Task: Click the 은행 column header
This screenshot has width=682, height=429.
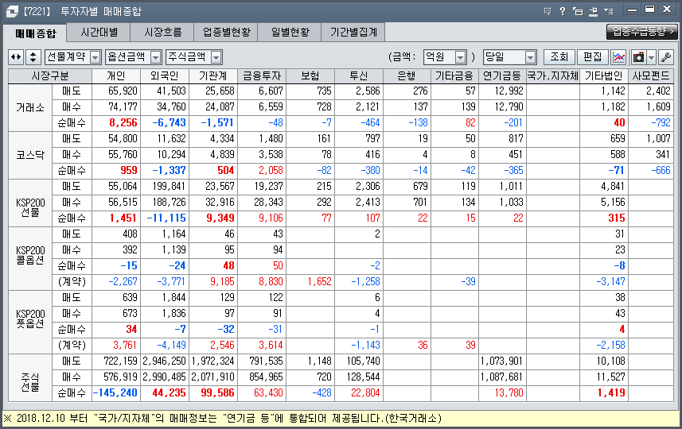Action: click(407, 76)
